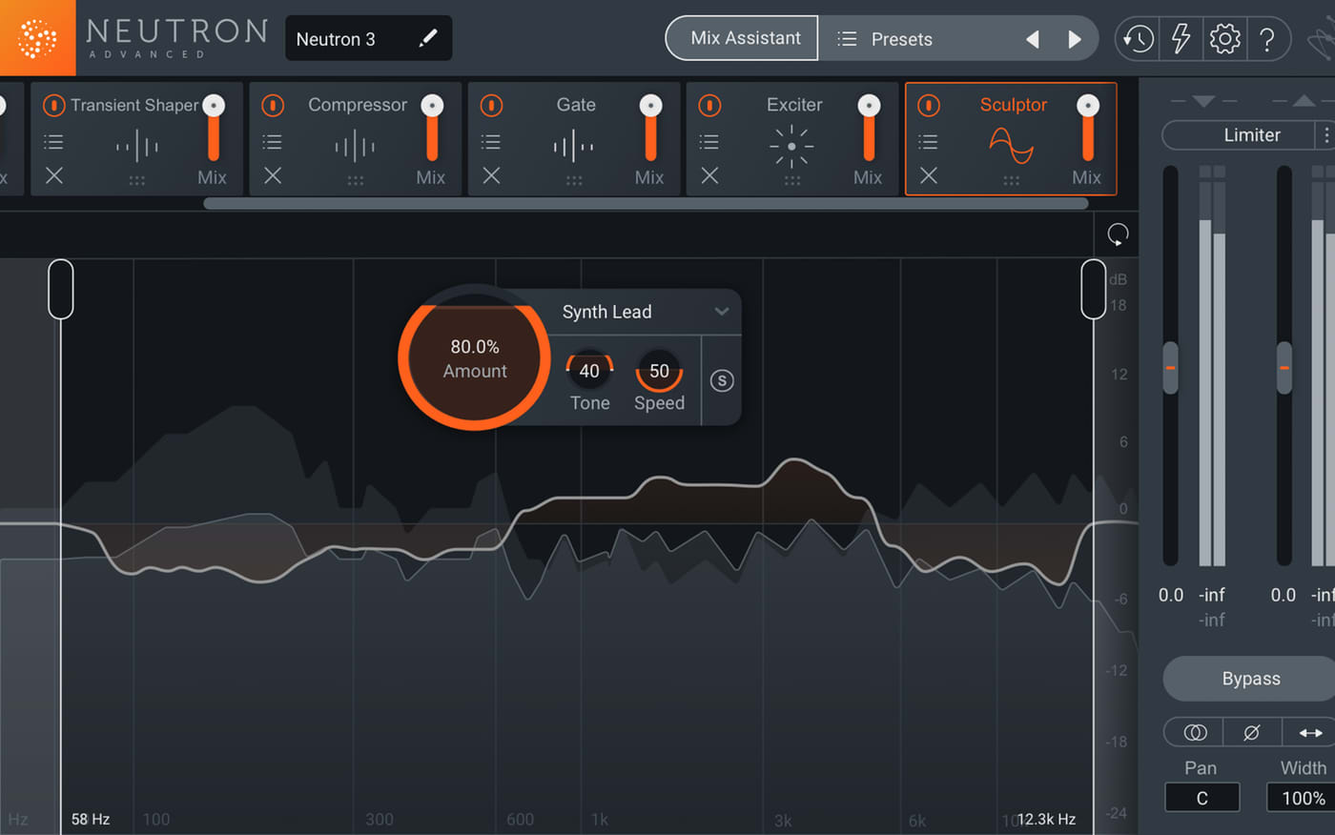
Task: Open Compressor module presets list
Action: 273,142
